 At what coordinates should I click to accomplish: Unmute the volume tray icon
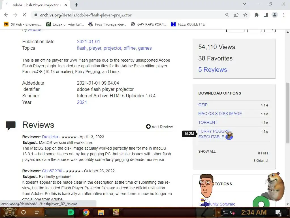pos(232,212)
